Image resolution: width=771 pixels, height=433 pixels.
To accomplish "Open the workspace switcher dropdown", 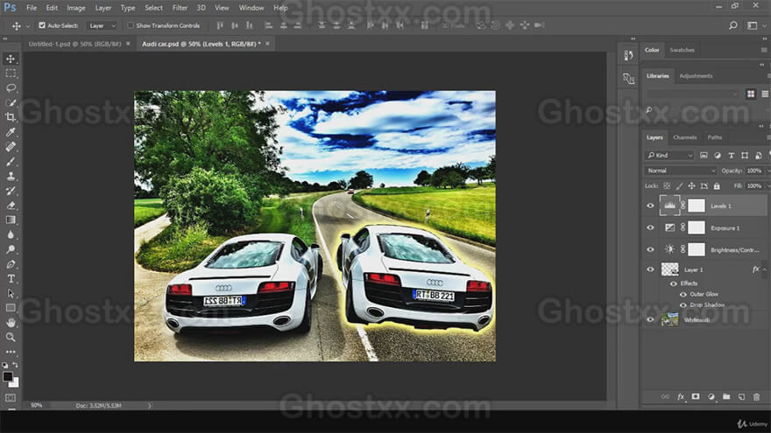I will click(756, 25).
